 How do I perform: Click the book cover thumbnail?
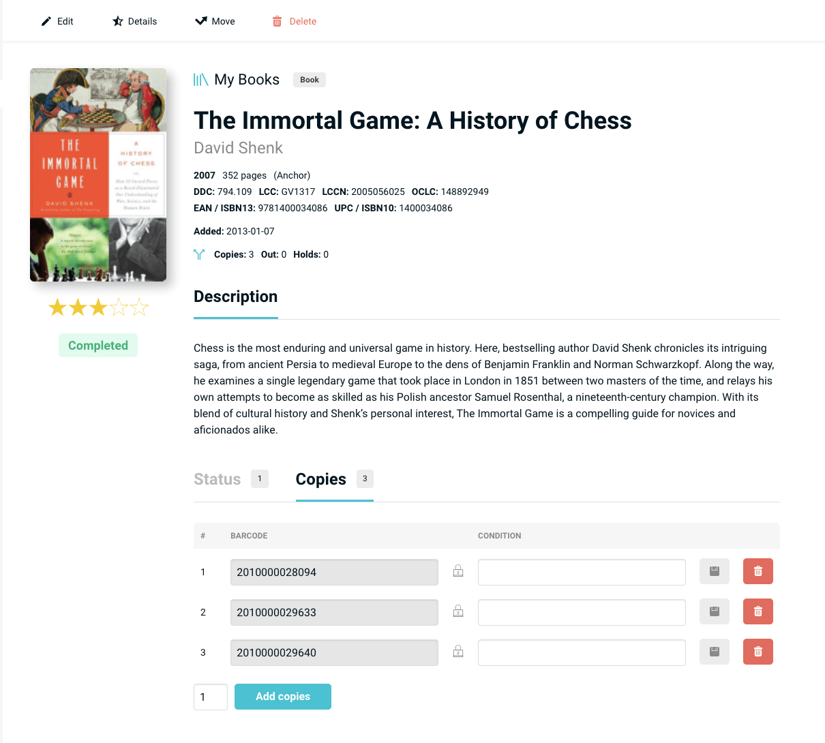click(98, 175)
